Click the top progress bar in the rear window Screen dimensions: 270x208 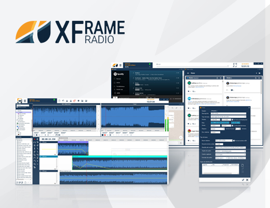pos(192,66)
